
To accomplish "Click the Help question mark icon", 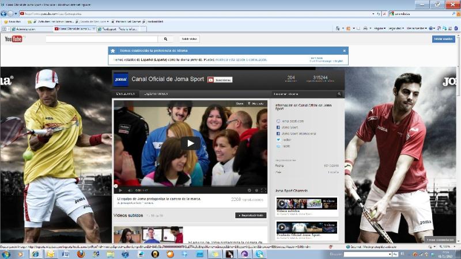I will pyautogui.click(x=431, y=28).
